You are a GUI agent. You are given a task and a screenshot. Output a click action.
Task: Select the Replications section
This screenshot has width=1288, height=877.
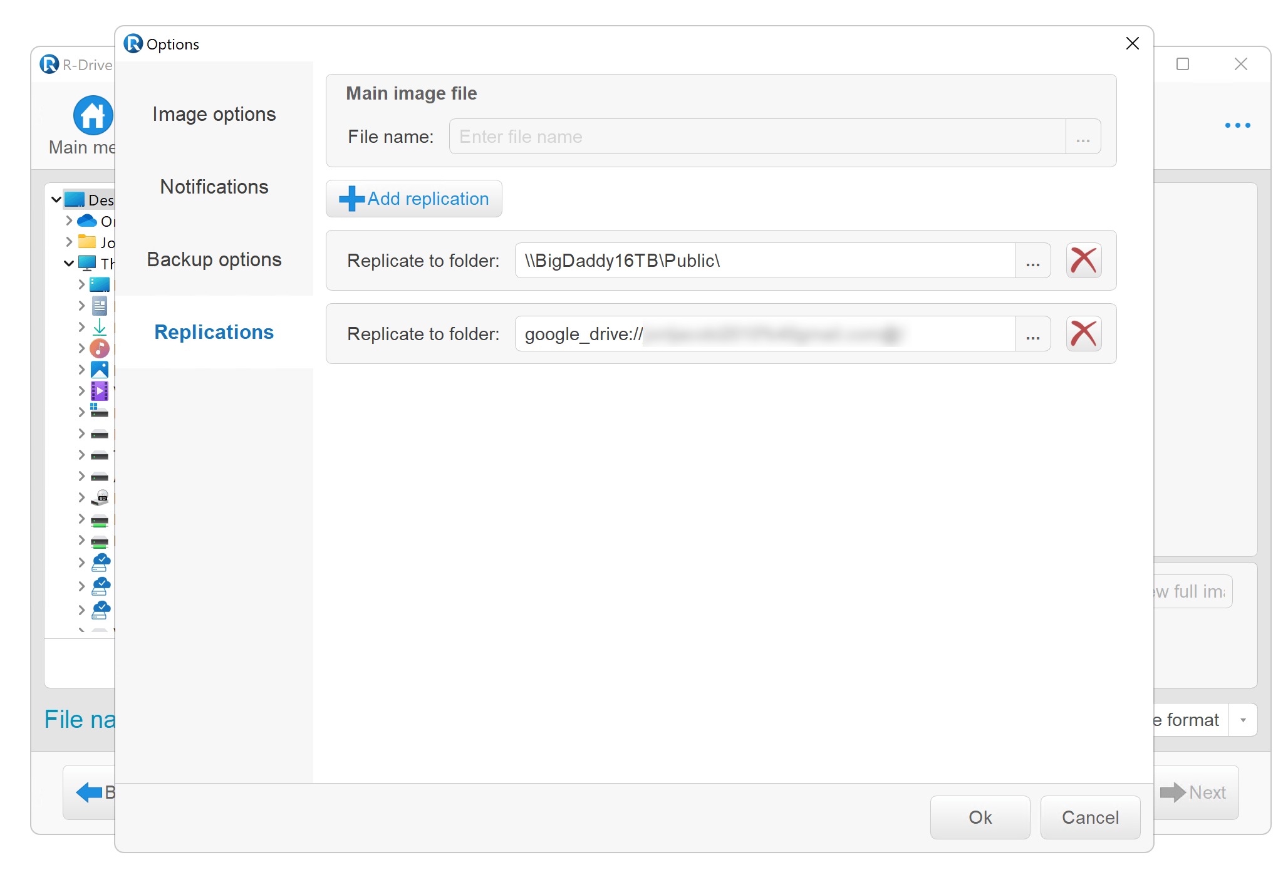pyautogui.click(x=214, y=332)
